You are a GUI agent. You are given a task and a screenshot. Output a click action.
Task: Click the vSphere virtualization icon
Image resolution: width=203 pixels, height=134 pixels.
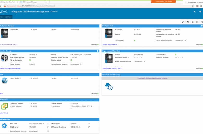[4, 106]
